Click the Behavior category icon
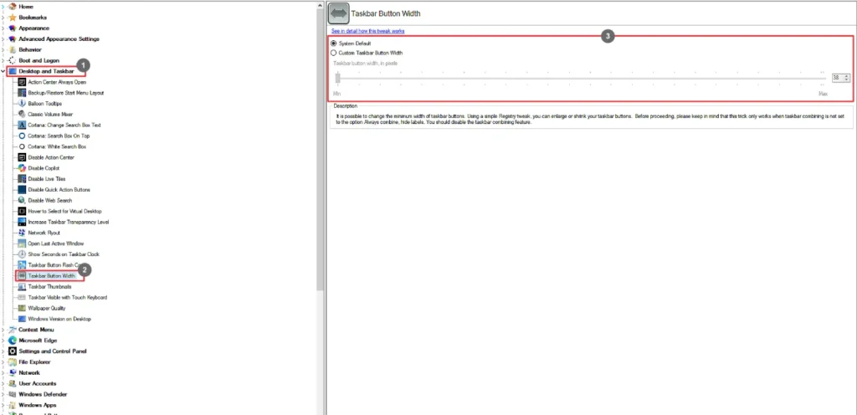This screenshot has height=415, width=857. point(13,49)
